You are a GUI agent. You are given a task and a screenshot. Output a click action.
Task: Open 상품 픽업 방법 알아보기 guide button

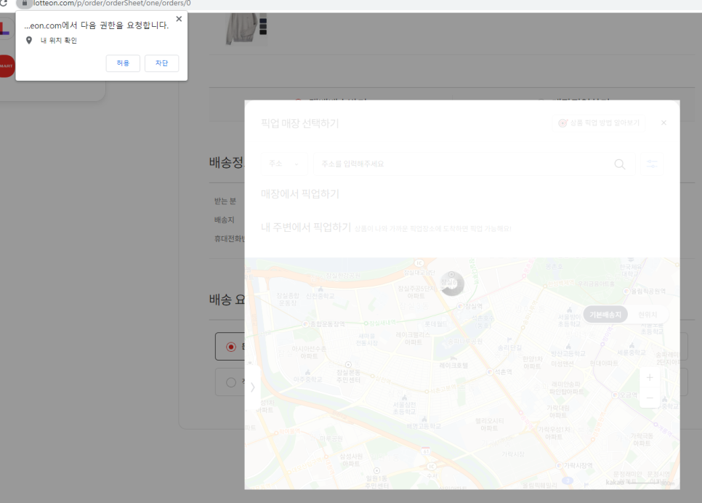pos(599,123)
